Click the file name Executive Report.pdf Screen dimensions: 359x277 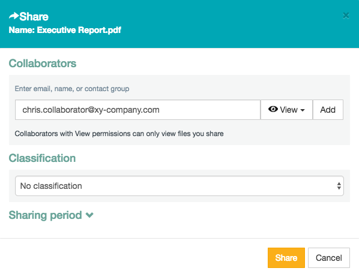79,30
